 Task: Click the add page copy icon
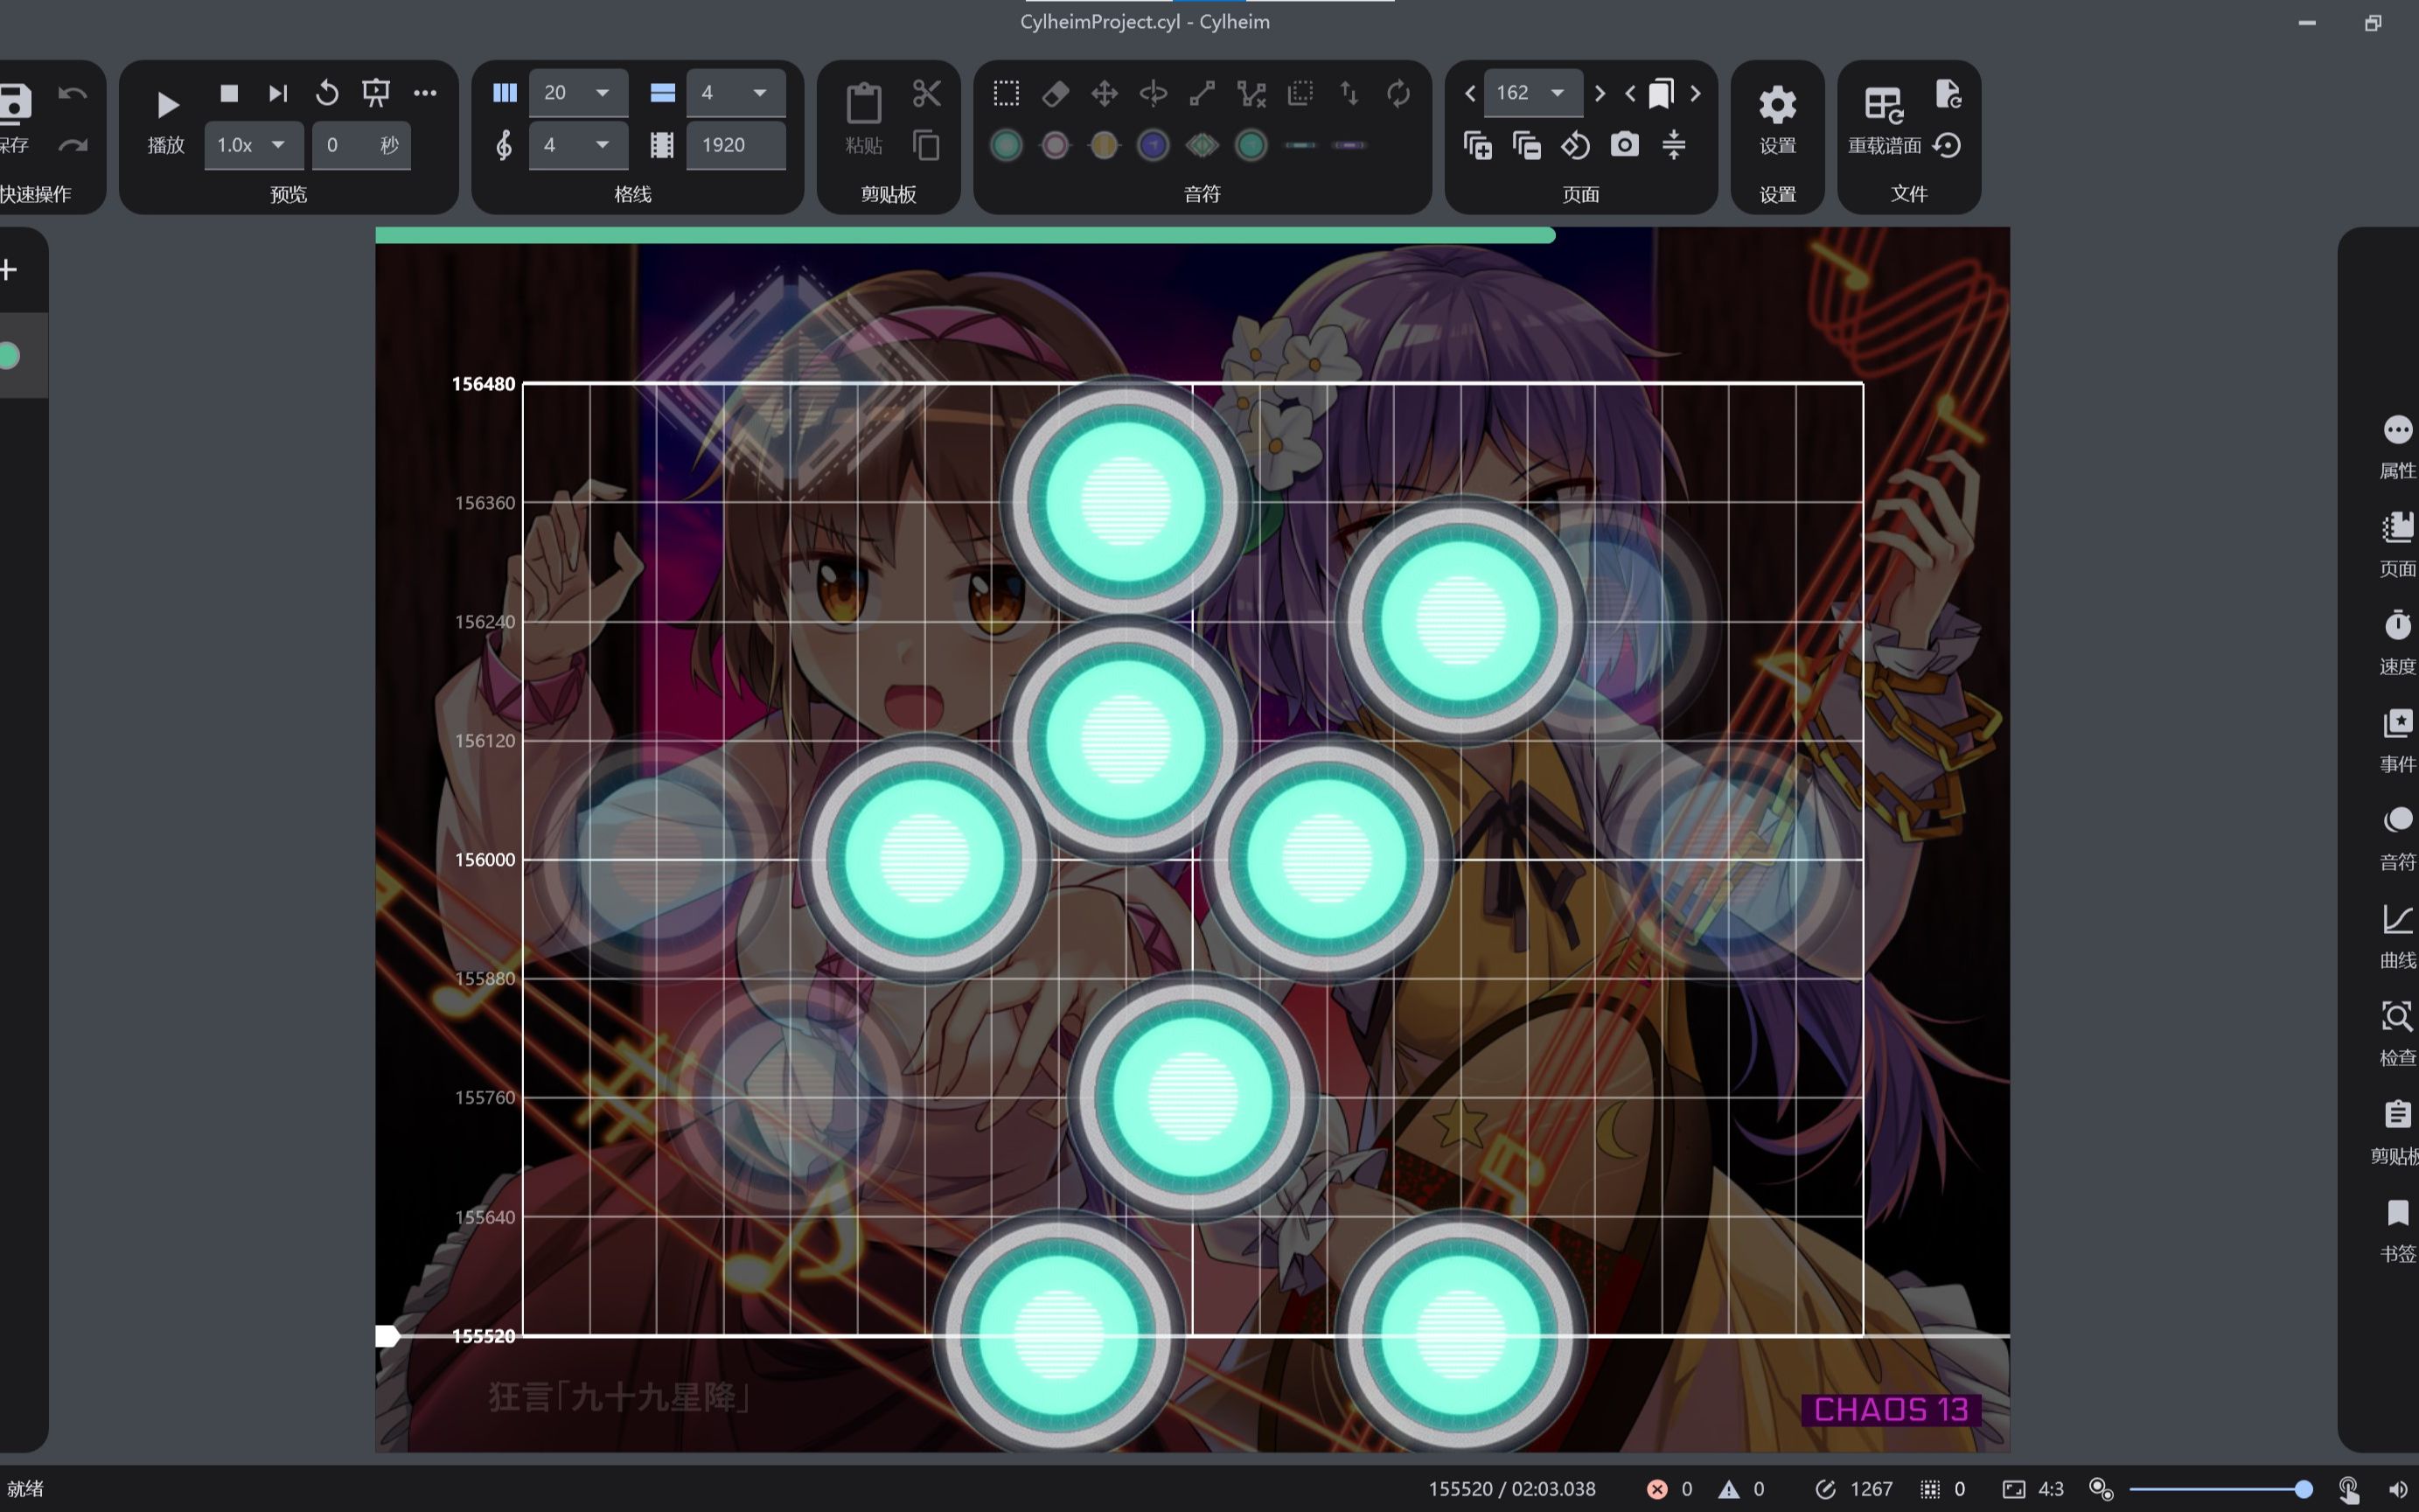1478,145
